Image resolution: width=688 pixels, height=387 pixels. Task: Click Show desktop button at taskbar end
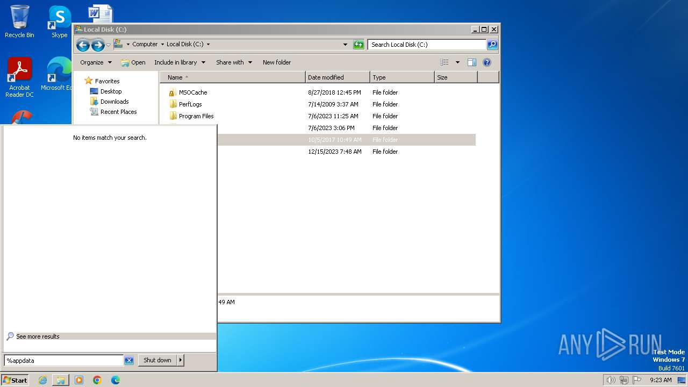[682, 380]
